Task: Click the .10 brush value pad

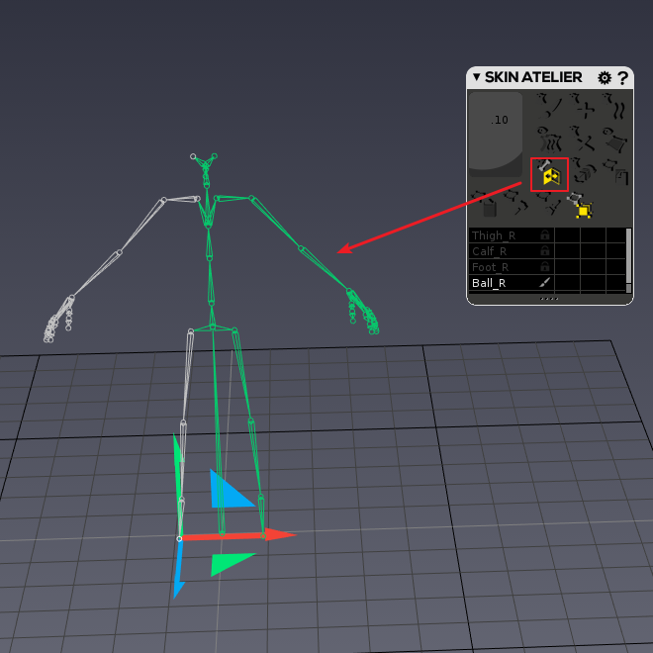Action: [x=496, y=135]
